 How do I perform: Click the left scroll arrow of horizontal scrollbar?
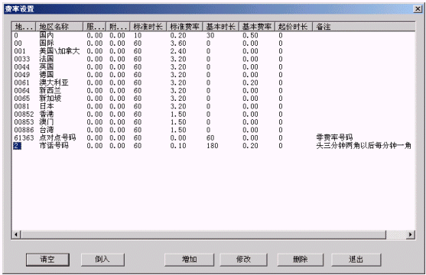tap(16, 235)
